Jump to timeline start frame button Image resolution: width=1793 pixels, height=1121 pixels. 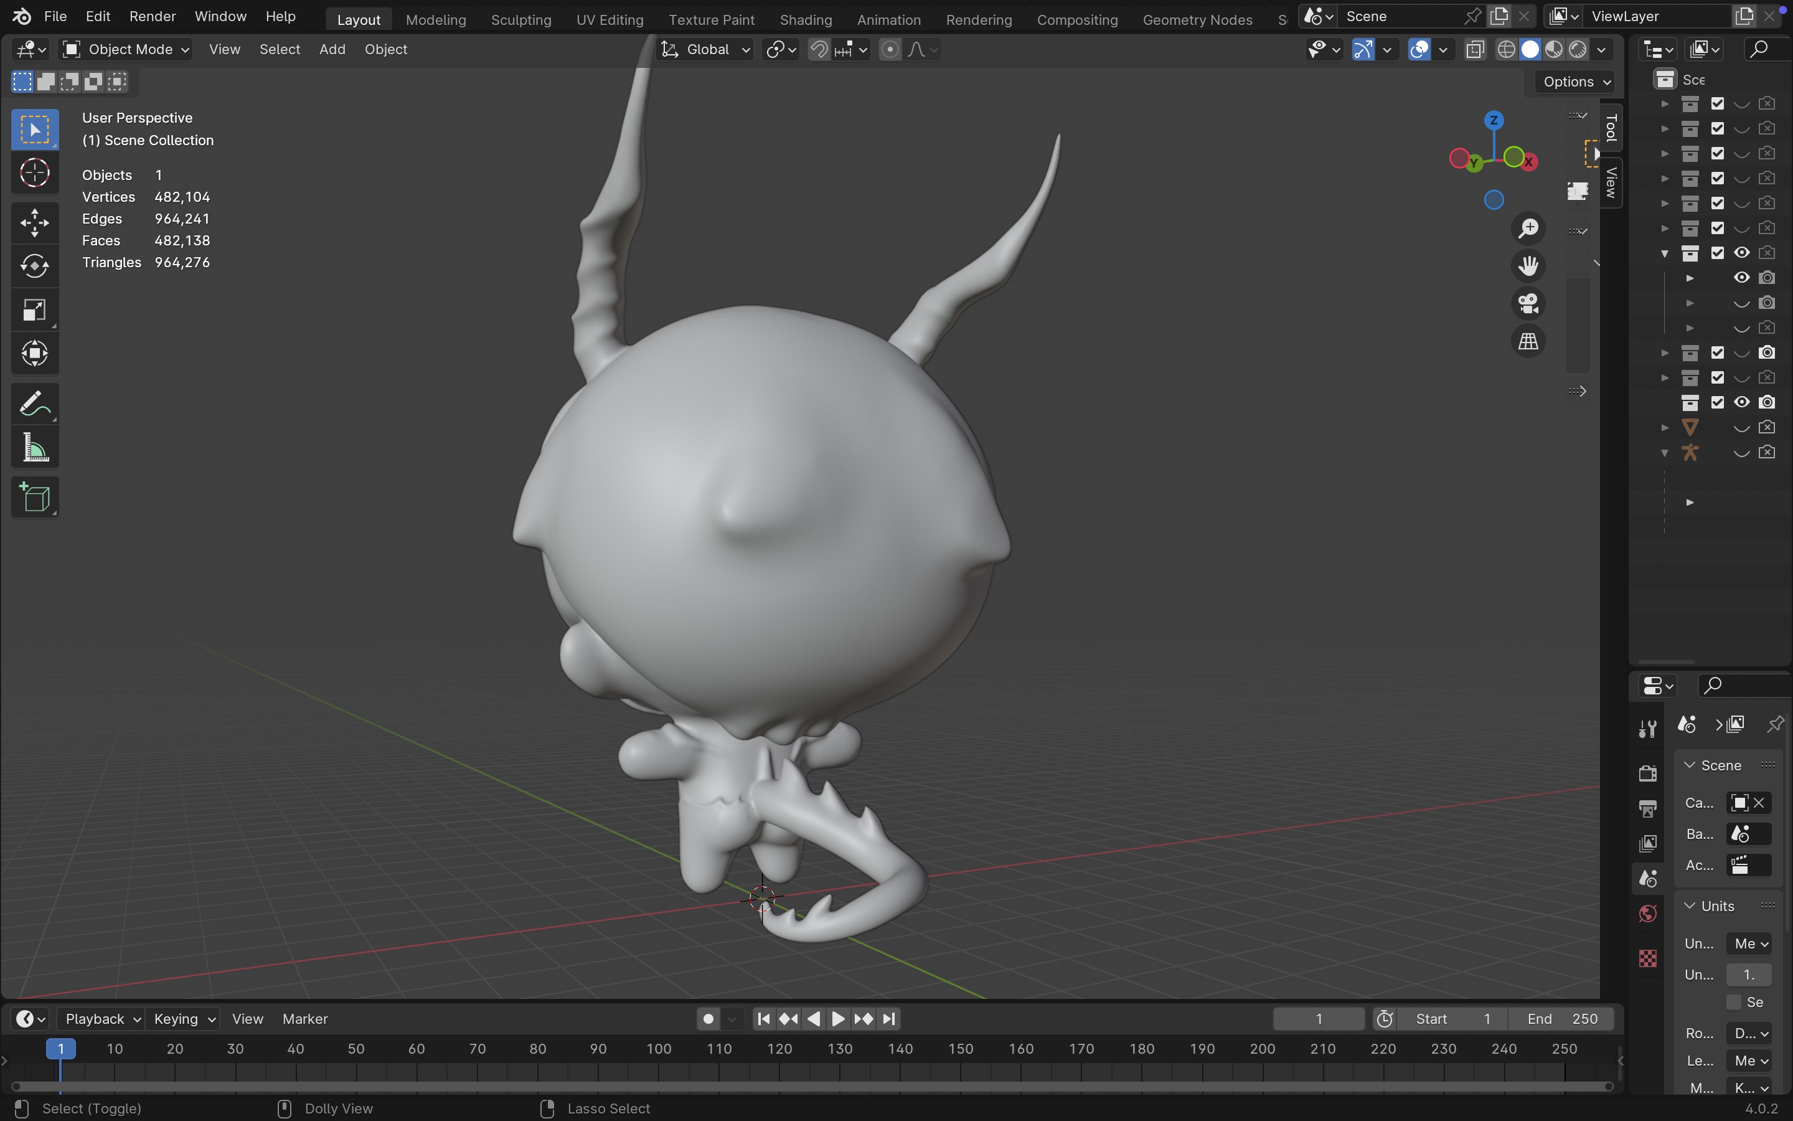click(x=763, y=1019)
